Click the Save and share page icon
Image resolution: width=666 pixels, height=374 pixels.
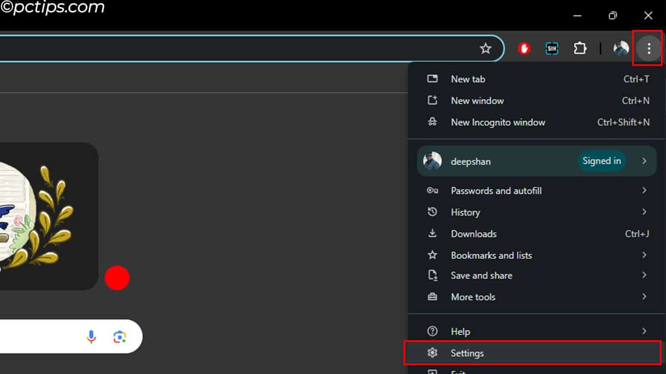point(432,275)
